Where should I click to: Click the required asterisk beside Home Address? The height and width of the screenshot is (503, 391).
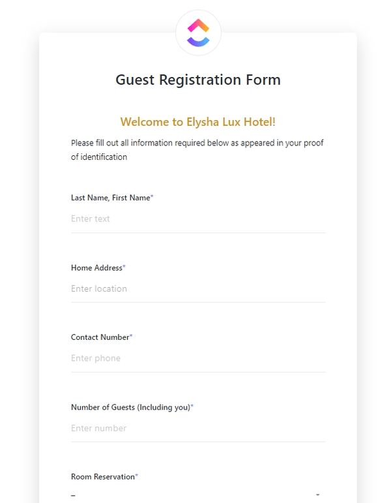pos(124,267)
